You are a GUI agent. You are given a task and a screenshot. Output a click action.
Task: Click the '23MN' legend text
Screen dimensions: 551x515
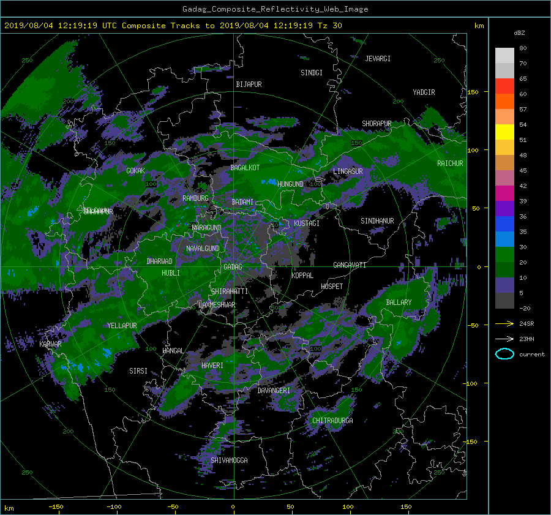click(527, 339)
